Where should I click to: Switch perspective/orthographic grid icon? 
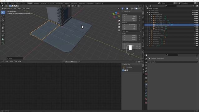point(119,30)
